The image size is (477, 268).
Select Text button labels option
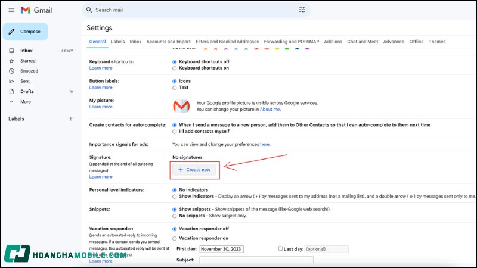(x=174, y=88)
